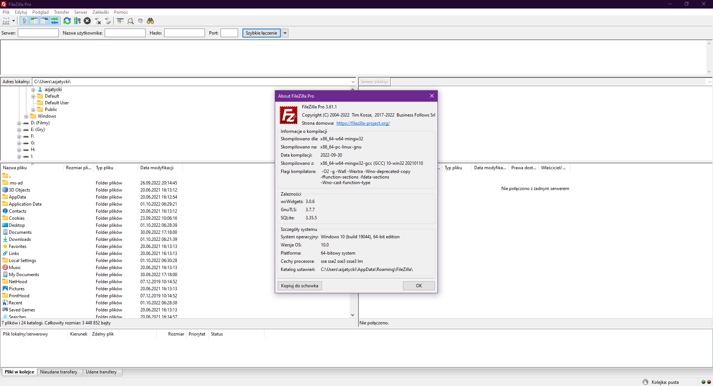Focus the Port input field

[x=229, y=33]
